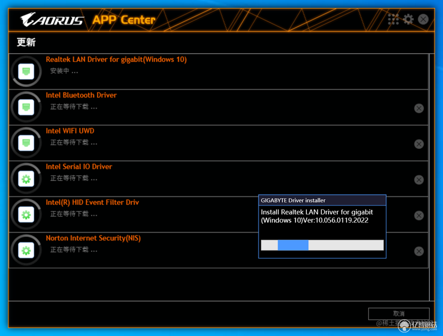Click the 更新 heading
The width and height of the screenshot is (443, 336).
26,43
